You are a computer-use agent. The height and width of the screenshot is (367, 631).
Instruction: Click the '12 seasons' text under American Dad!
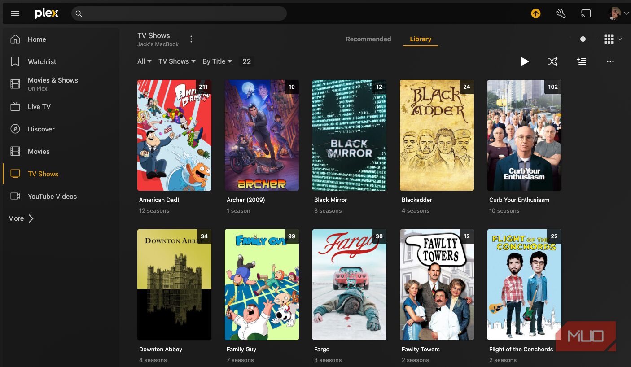click(x=154, y=210)
